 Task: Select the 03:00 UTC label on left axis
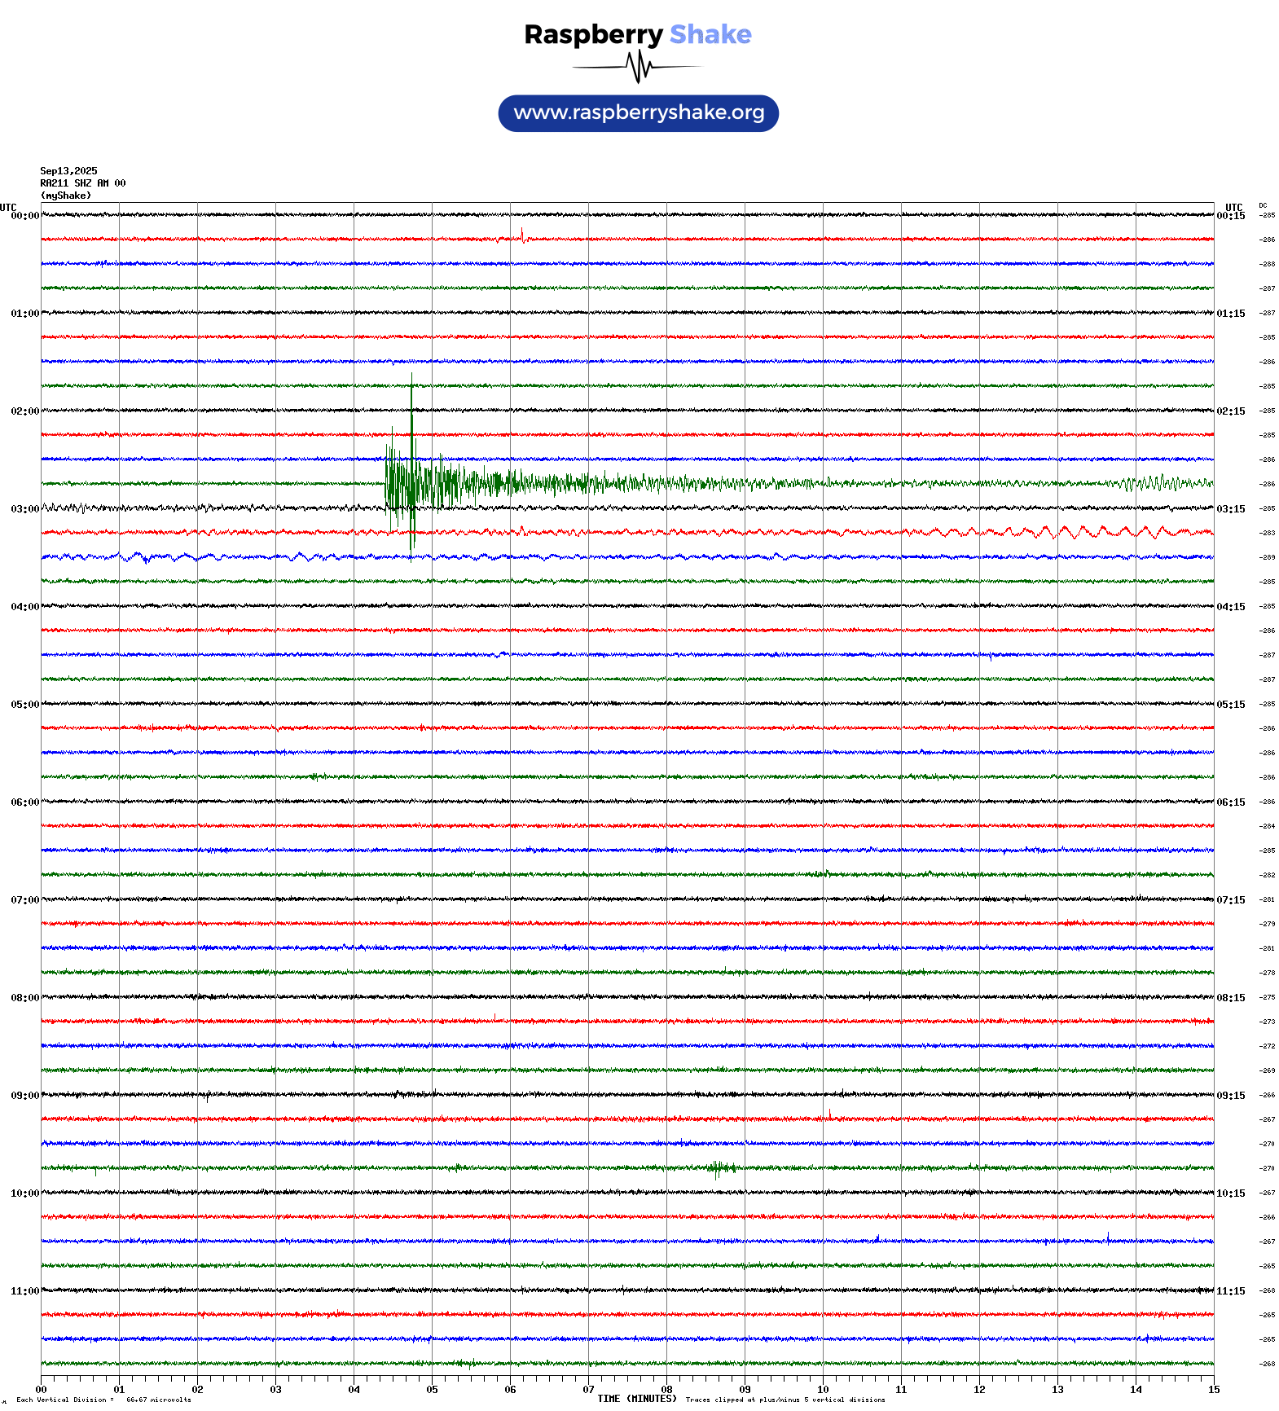(24, 509)
